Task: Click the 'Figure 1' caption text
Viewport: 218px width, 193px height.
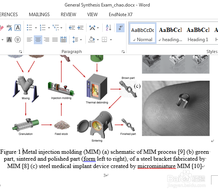Action: (x=10, y=152)
